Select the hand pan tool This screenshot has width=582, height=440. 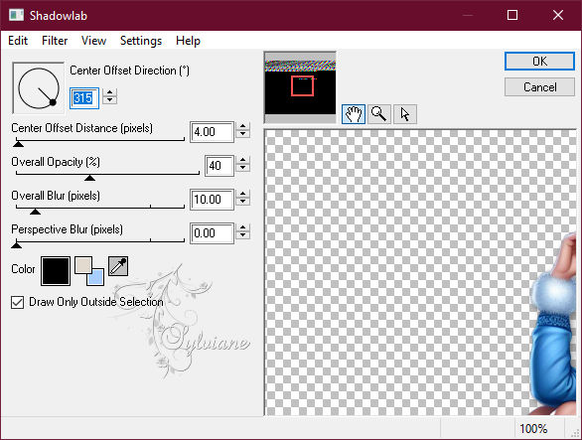353,114
